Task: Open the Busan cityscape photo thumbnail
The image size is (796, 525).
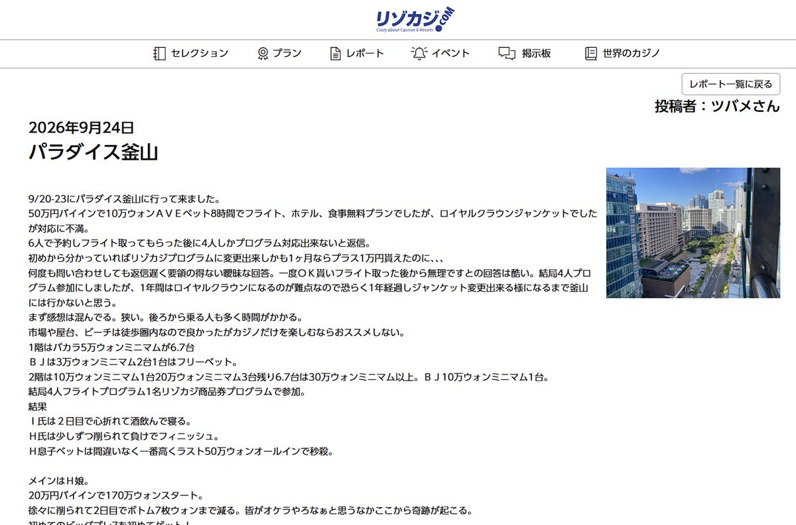Action: click(x=693, y=233)
